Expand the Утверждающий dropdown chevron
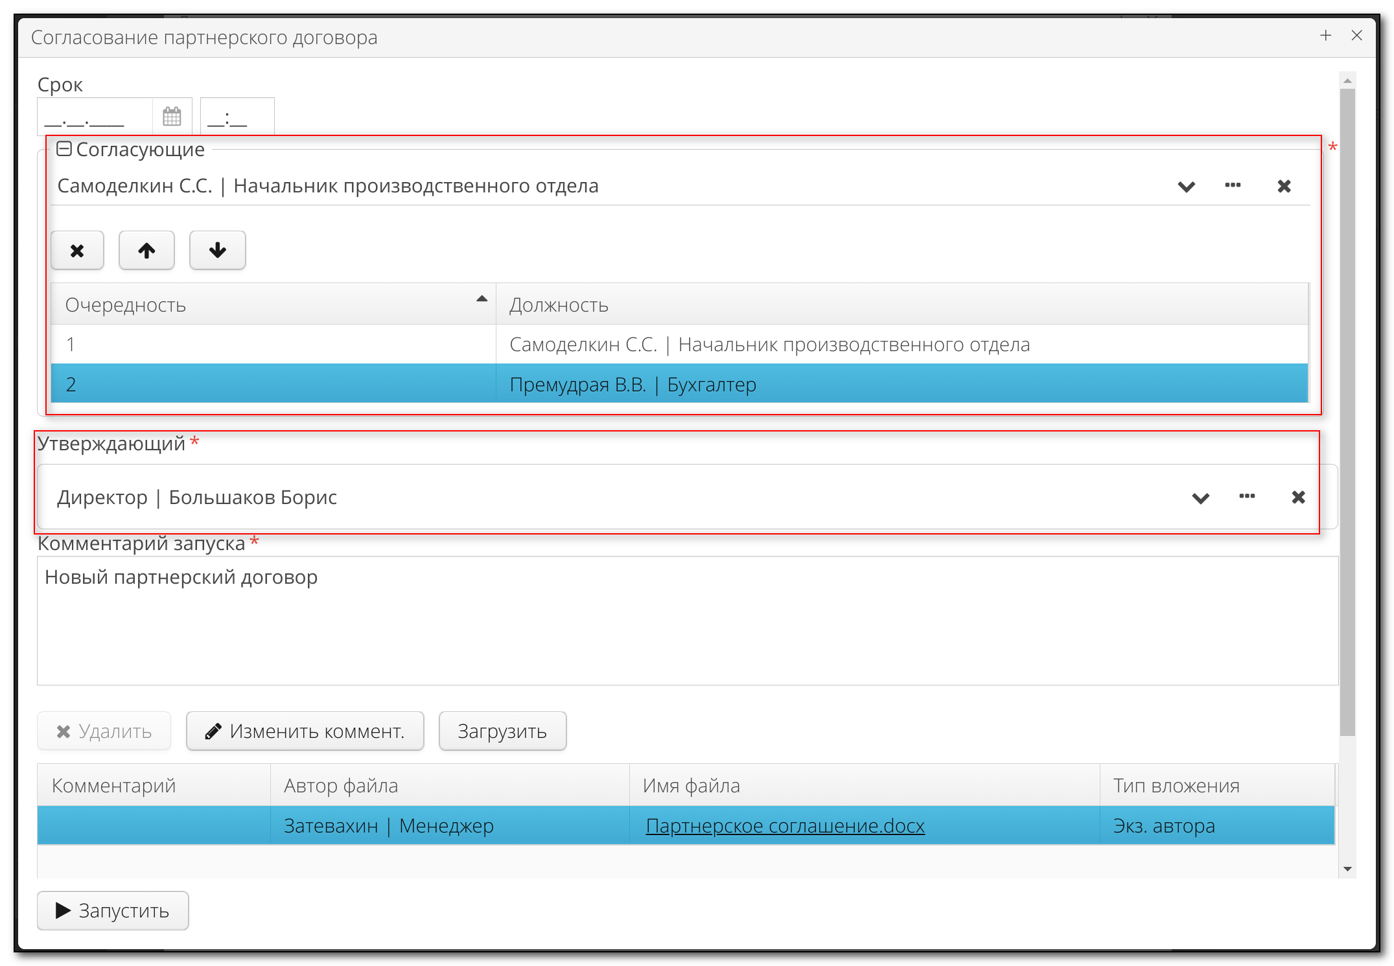Screen dimensions: 1394x966 (1200, 498)
